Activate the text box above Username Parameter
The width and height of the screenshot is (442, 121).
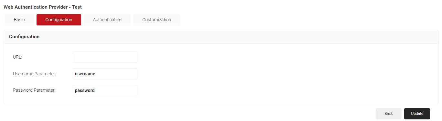[x=105, y=57]
